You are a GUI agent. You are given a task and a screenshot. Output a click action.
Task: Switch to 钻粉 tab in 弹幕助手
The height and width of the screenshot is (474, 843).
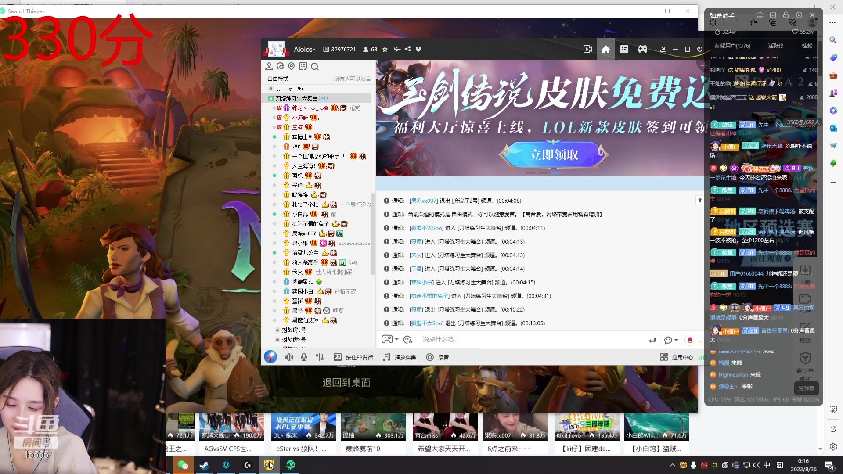(x=807, y=46)
